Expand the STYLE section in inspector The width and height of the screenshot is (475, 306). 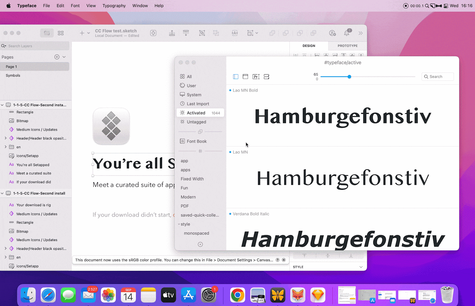click(361, 267)
